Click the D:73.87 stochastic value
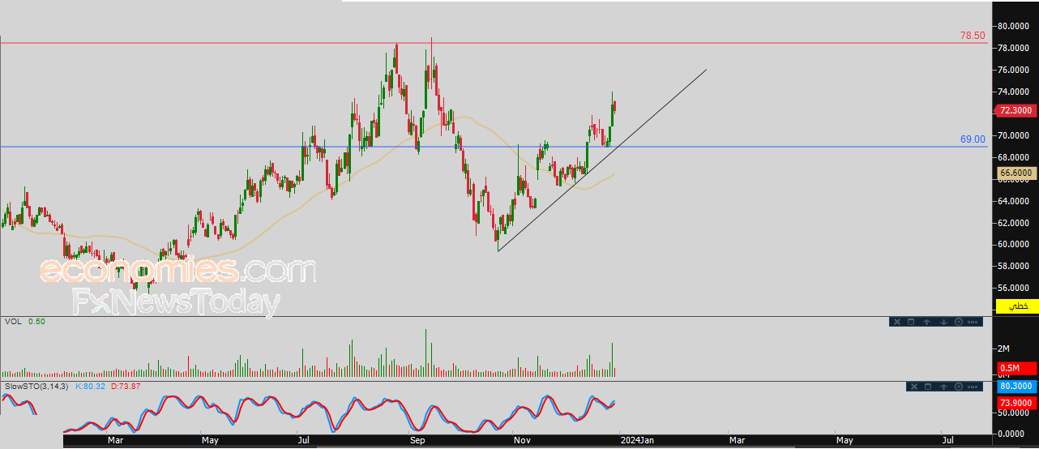 [126, 386]
